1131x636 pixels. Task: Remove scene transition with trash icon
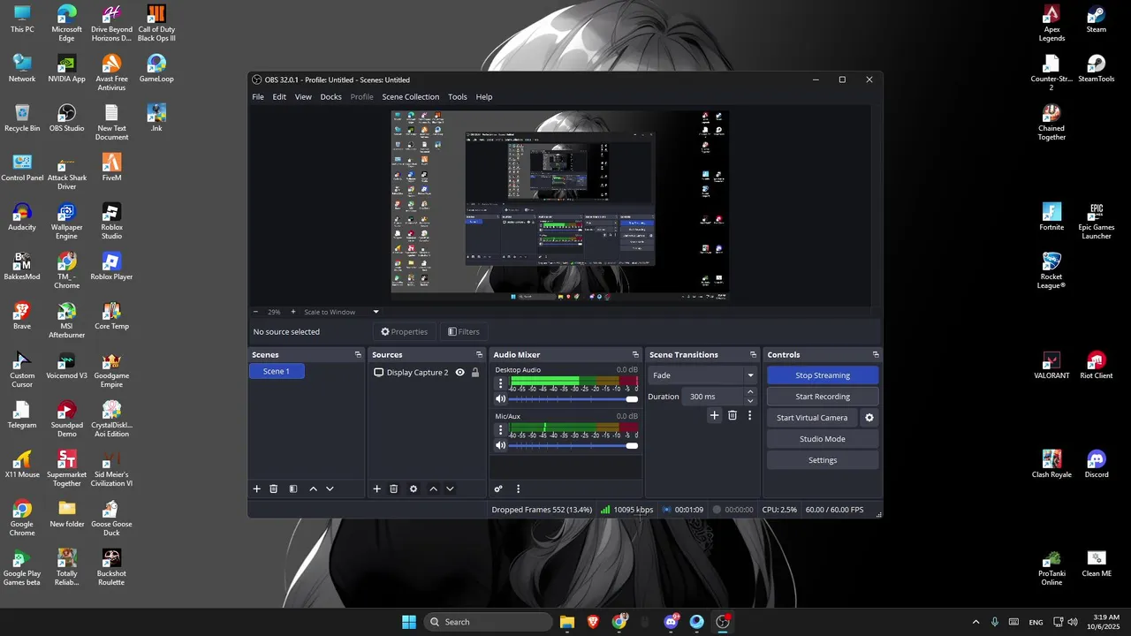point(732,415)
